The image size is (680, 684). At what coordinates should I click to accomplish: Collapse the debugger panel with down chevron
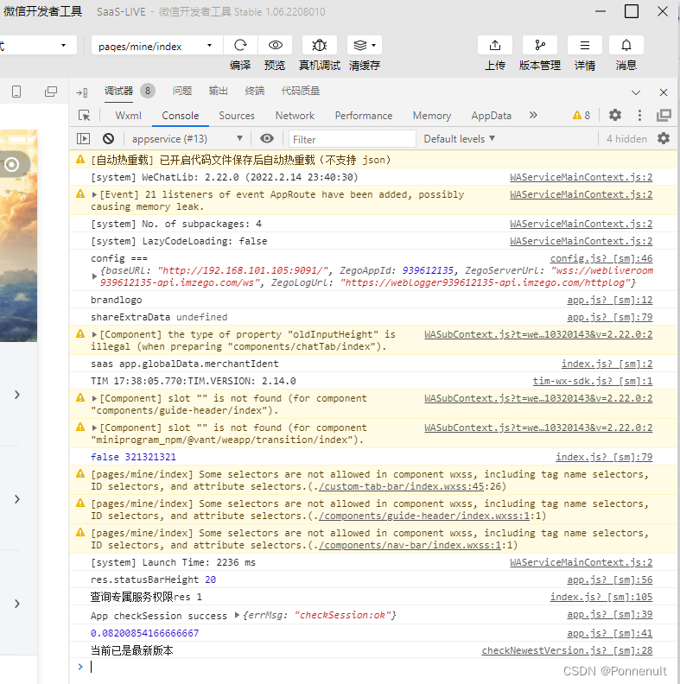[x=636, y=92]
